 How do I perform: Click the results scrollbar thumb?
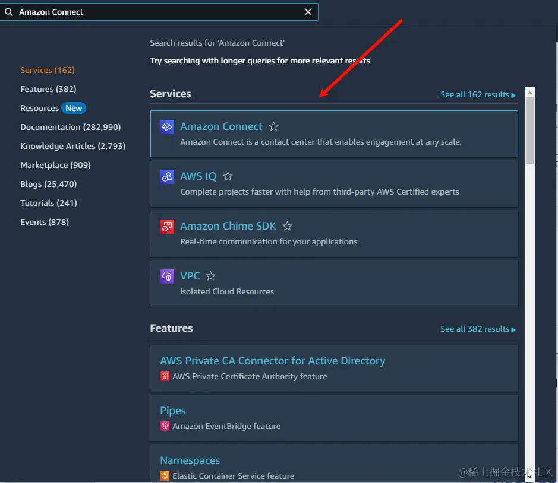pyautogui.click(x=530, y=131)
